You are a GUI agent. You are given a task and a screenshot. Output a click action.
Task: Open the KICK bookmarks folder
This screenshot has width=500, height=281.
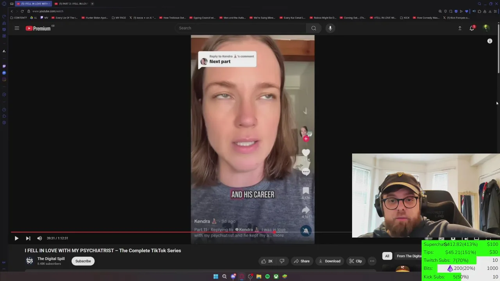(405, 18)
